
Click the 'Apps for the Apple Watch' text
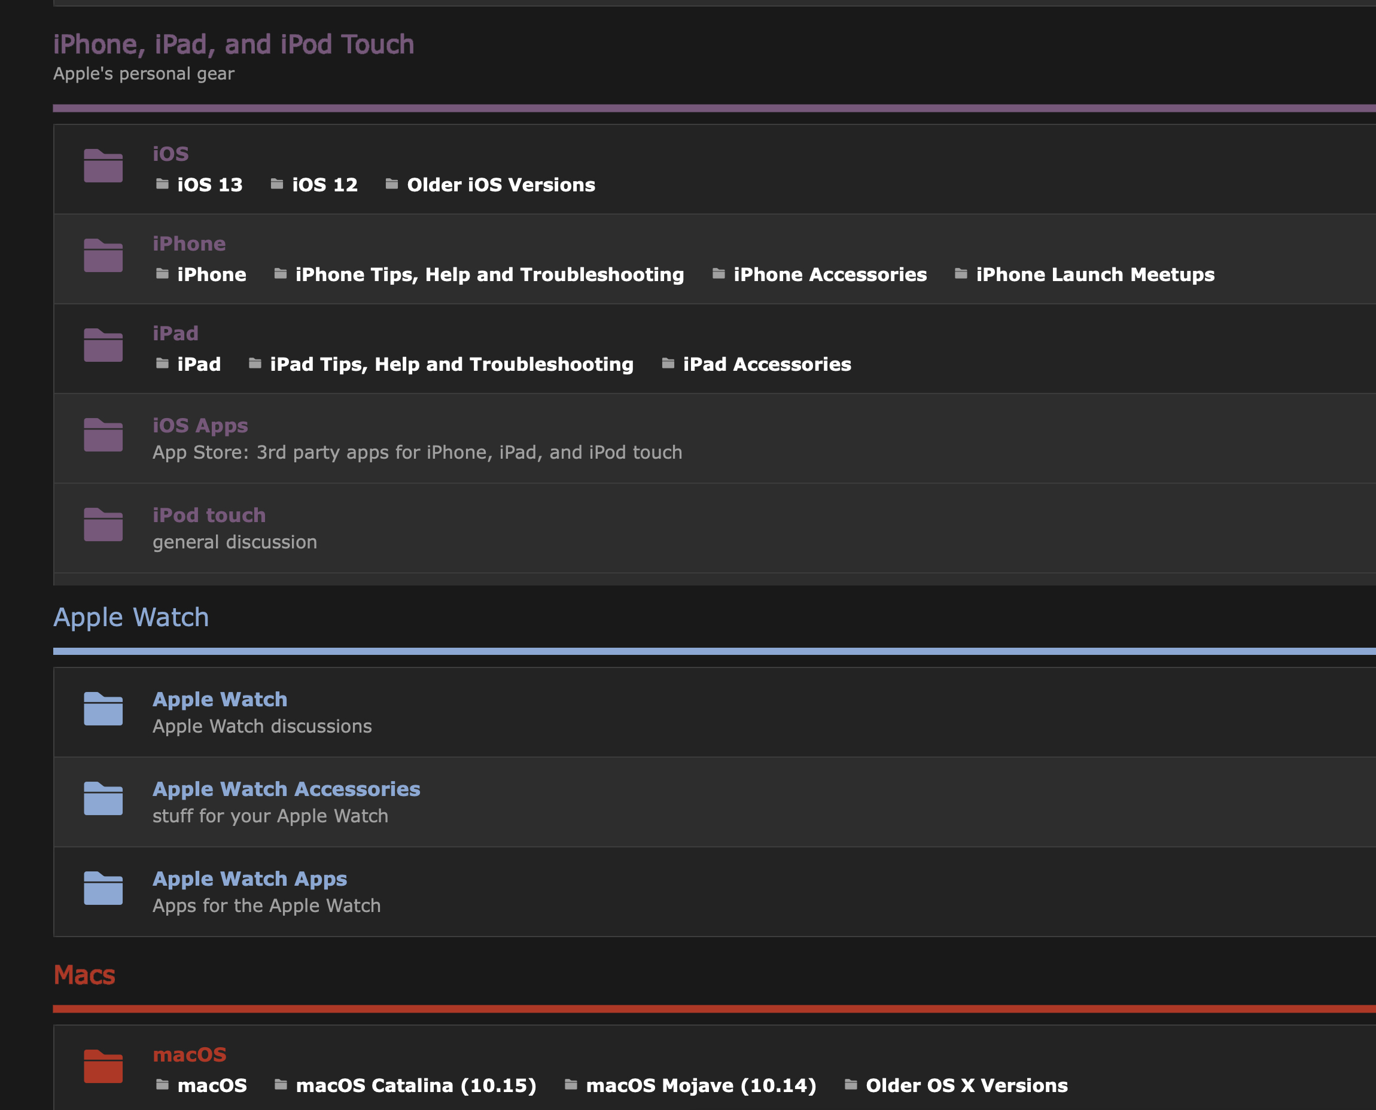tap(267, 906)
